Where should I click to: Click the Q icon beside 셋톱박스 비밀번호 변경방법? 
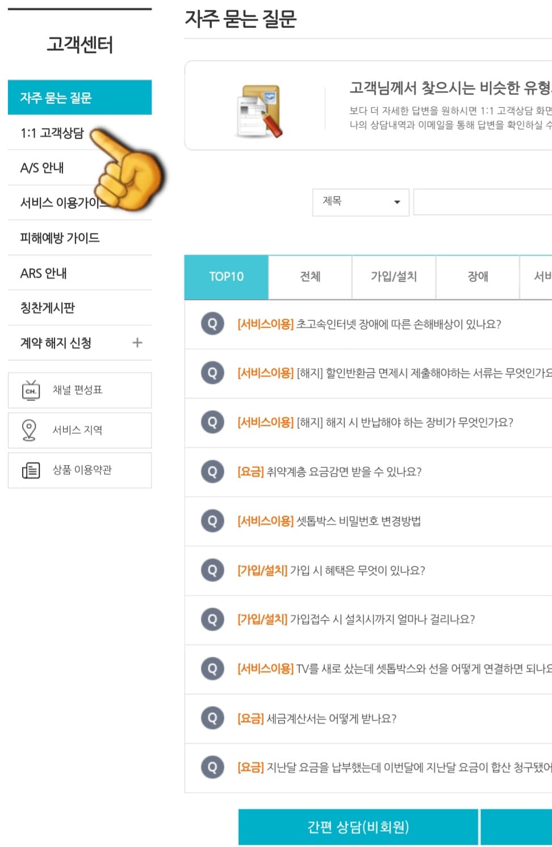pyautogui.click(x=212, y=521)
